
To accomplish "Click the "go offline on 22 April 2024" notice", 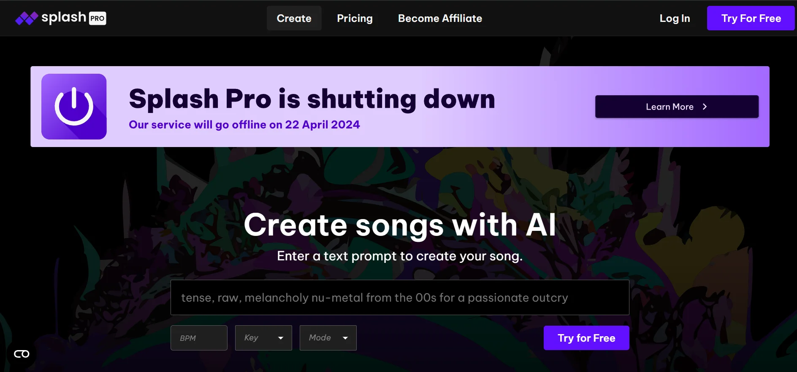I will [244, 125].
